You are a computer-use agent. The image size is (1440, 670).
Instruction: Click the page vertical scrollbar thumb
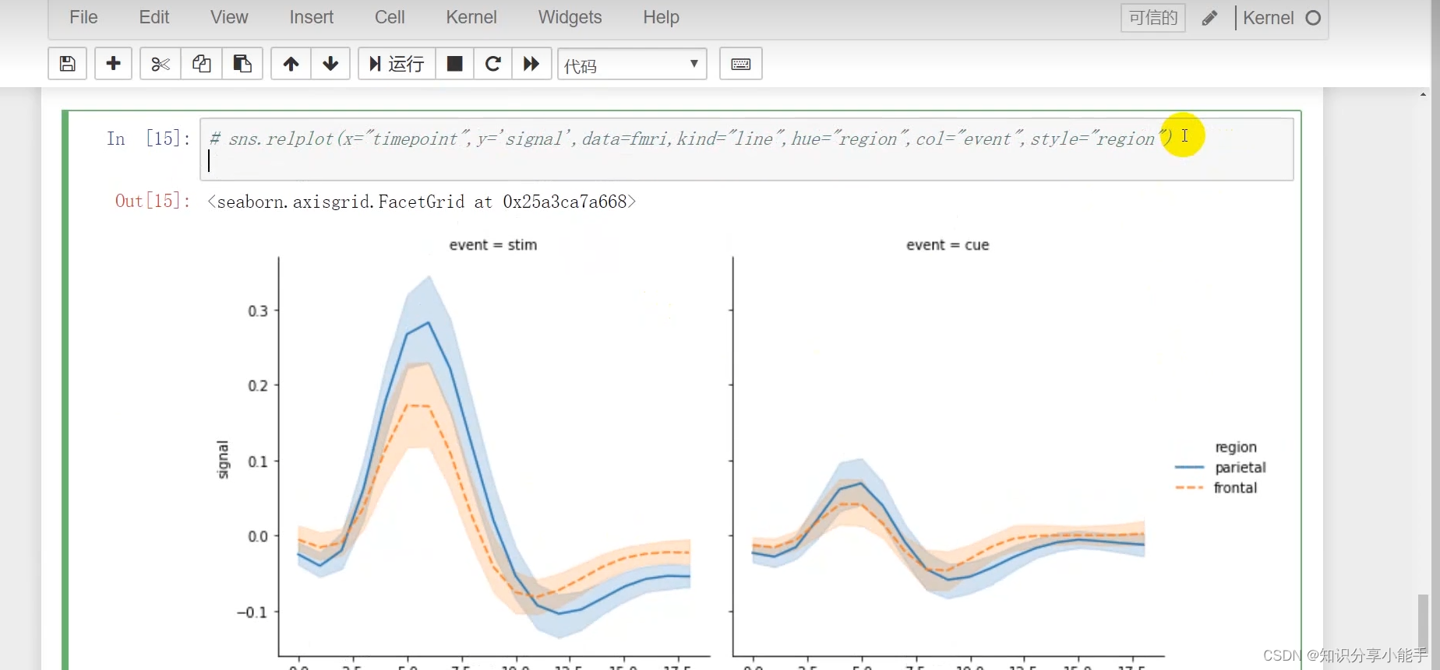(1423, 620)
